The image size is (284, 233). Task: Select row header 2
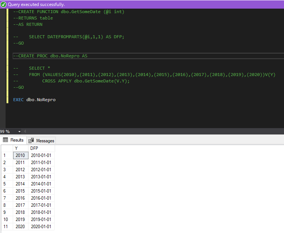pyautogui.click(x=7, y=163)
